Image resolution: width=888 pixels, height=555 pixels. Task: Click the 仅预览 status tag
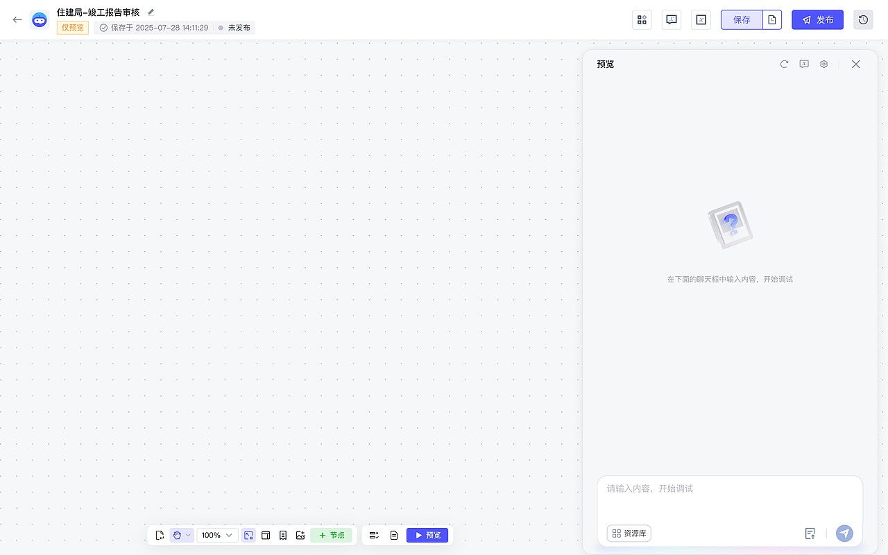tap(72, 28)
